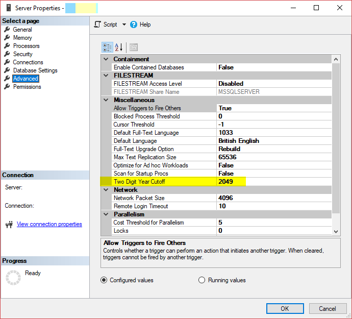Click Two Digit Year Cutoff value 2049
Screen dimensions: 352x319
(274, 182)
